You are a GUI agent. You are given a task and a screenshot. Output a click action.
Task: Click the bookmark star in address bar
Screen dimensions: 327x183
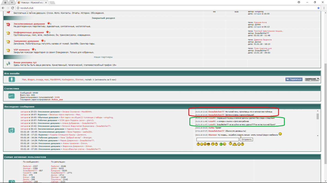pyautogui.click(x=318, y=8)
